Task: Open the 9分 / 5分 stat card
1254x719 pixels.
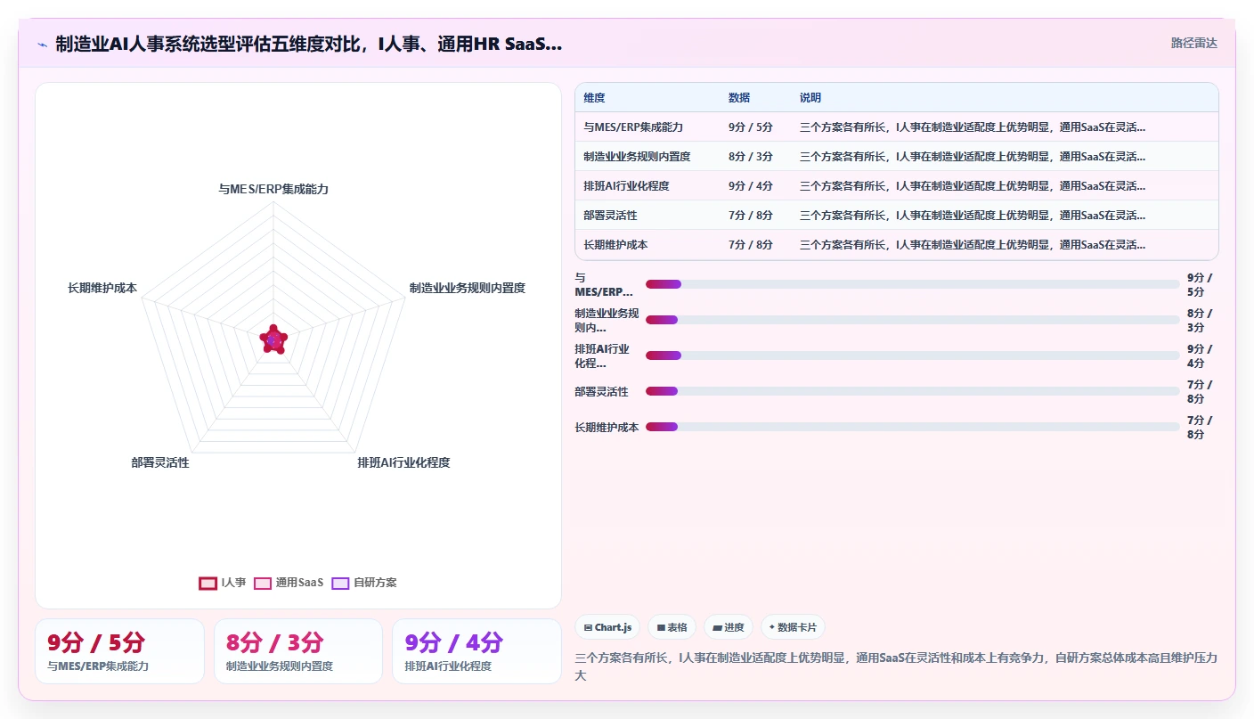Action: [x=119, y=651]
